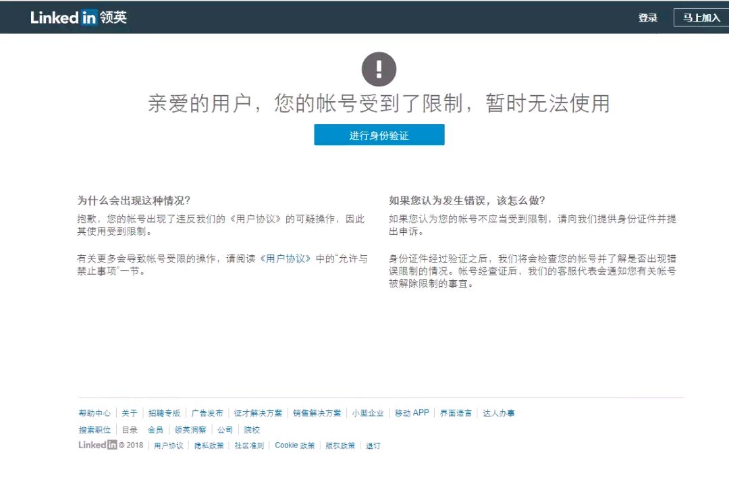Viewport: 729px width, 490px height.
Task: Click the 搜索职位 footer link
Action: pyautogui.click(x=94, y=429)
